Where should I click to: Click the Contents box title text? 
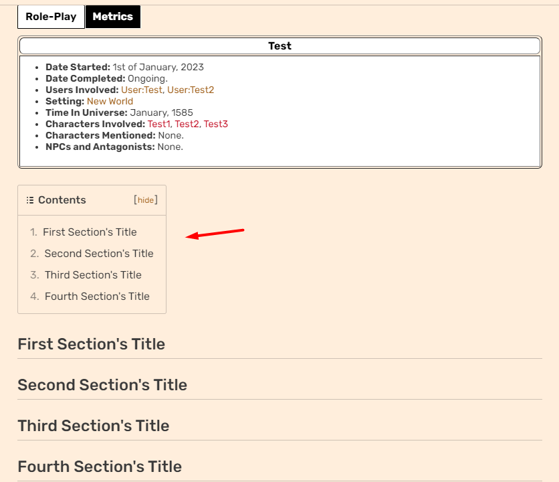[62, 200]
